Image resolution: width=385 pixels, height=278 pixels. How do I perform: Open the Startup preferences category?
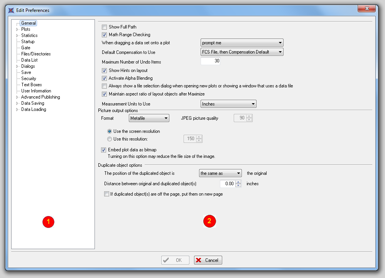coord(28,42)
